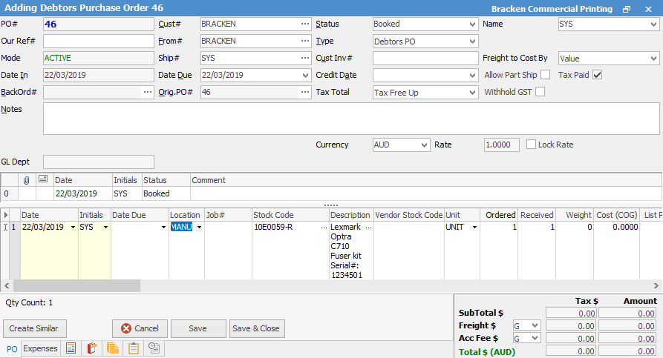Viewport: 663px width, 358px height.
Task: Enable the Allow Part Ship checkbox
Action: coord(545,75)
